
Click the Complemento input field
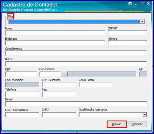point(76,53)
